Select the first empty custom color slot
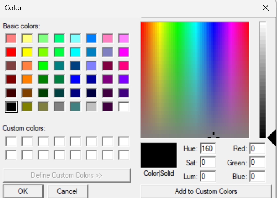 [x=11, y=141]
